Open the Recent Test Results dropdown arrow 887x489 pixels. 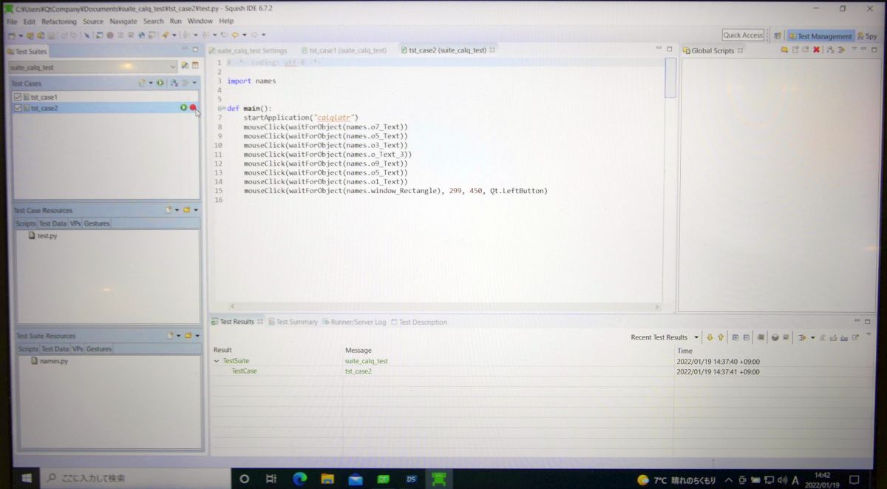(696, 337)
